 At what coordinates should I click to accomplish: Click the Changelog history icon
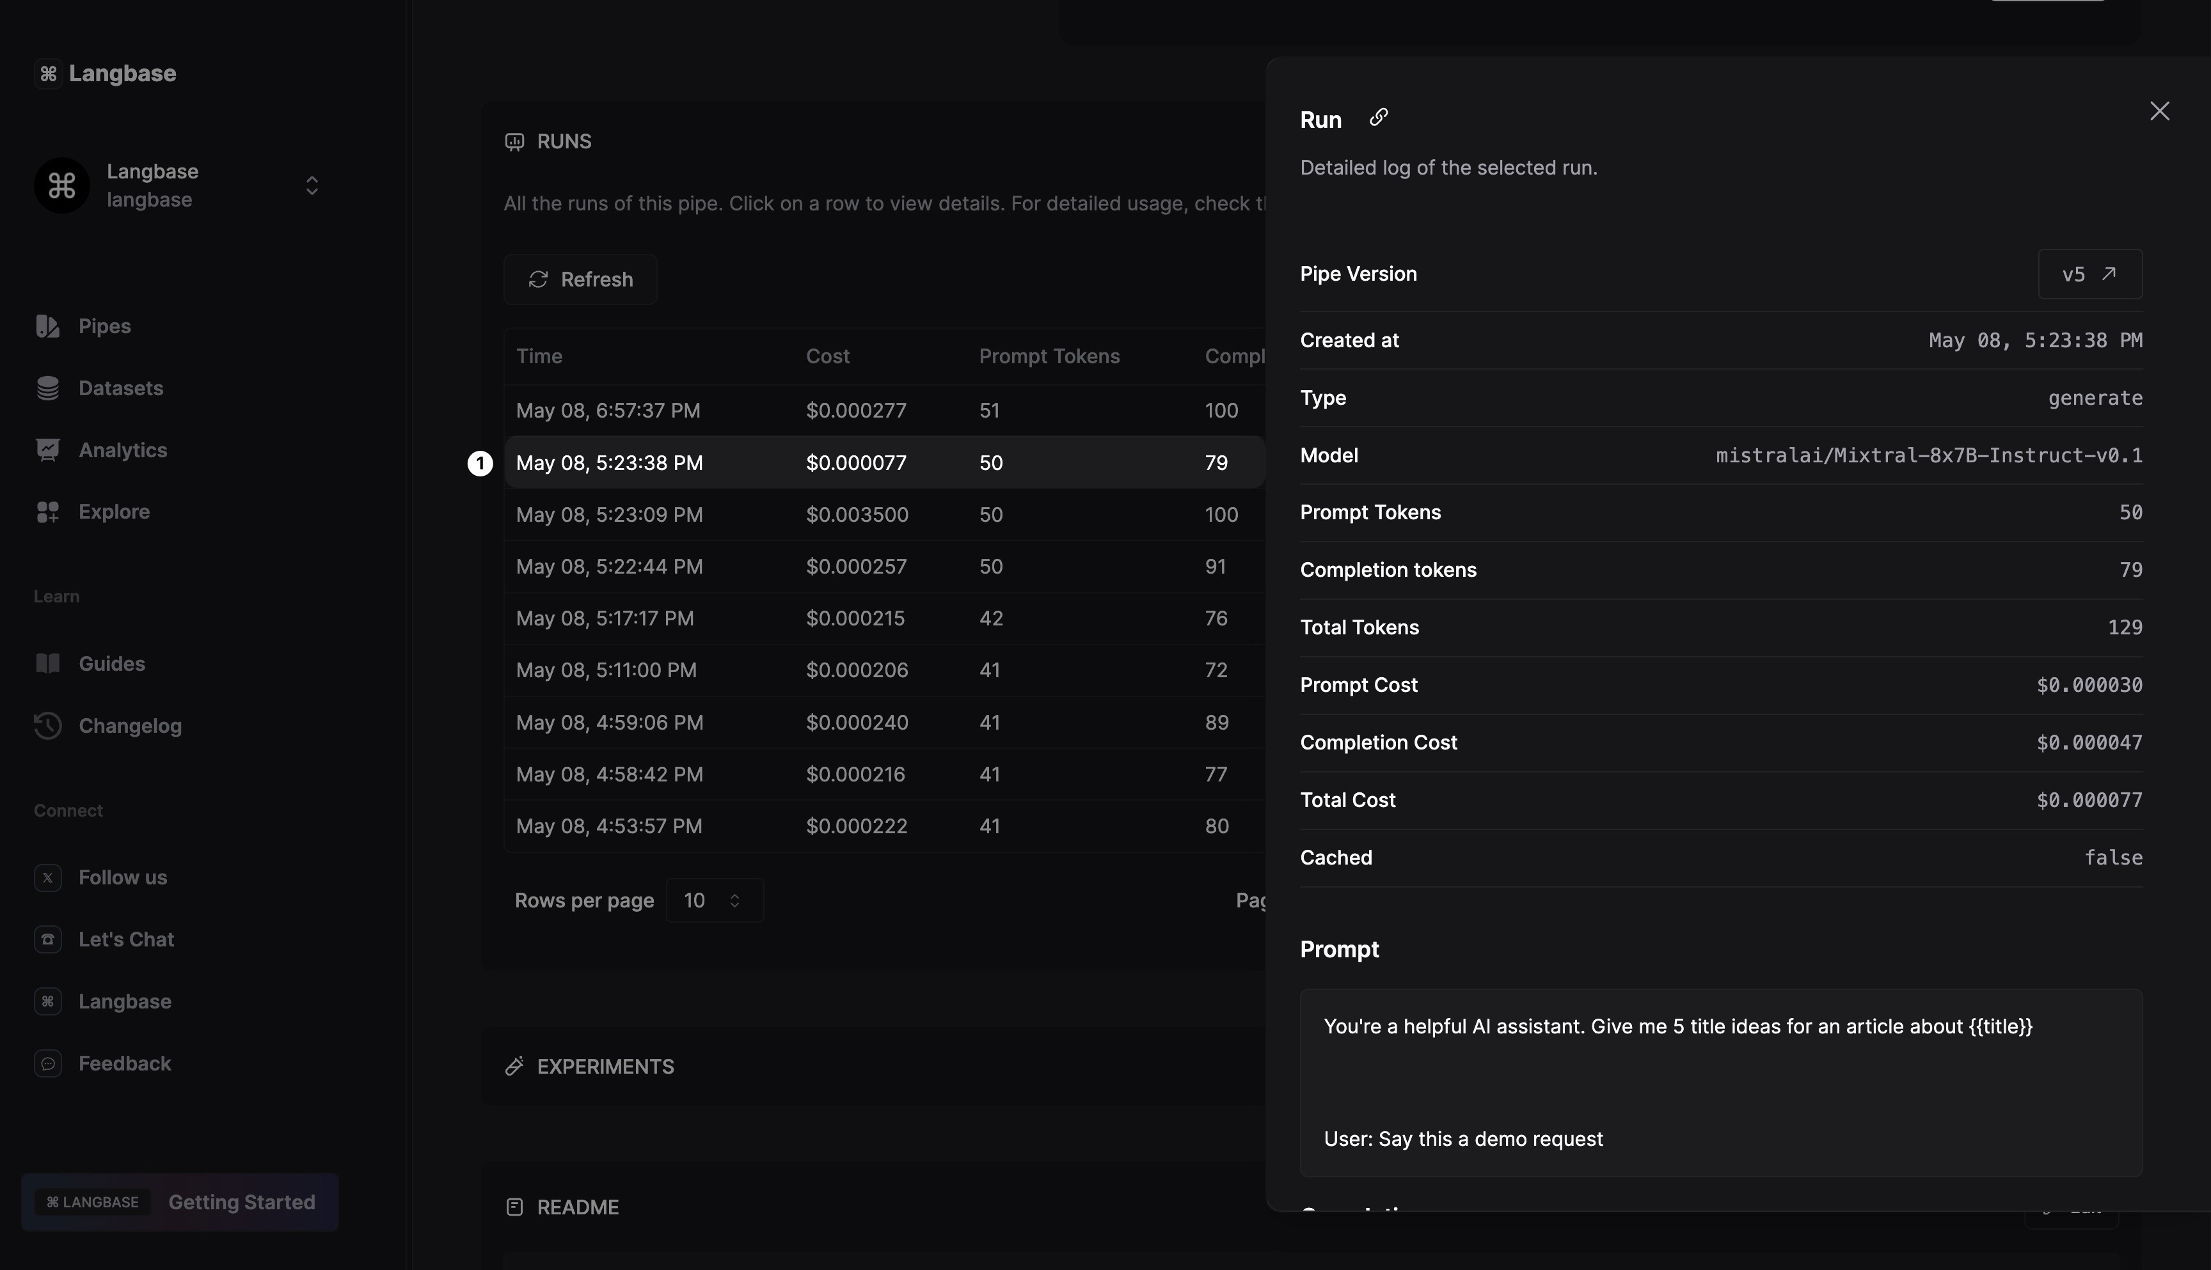[x=48, y=726]
